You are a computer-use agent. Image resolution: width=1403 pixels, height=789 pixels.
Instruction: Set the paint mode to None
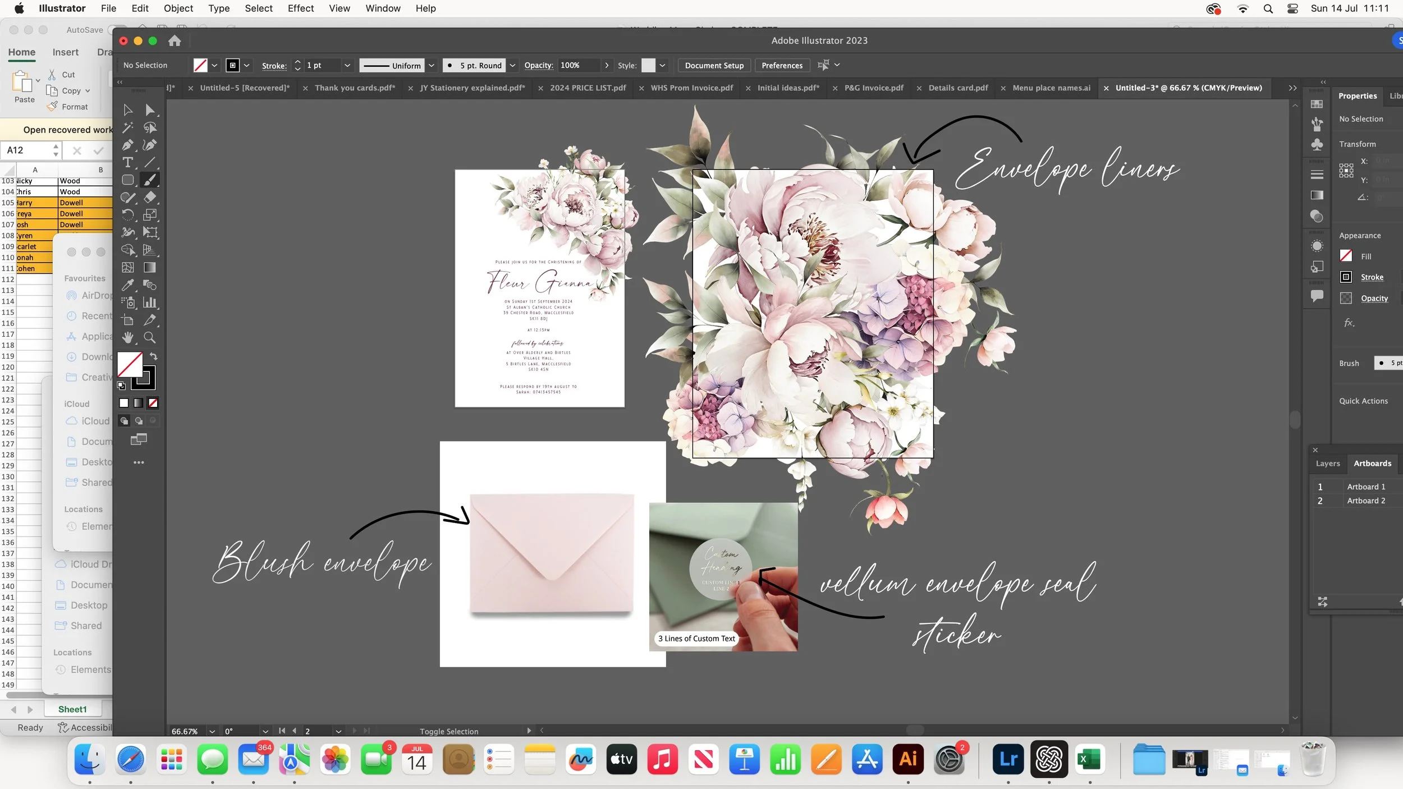(x=153, y=403)
